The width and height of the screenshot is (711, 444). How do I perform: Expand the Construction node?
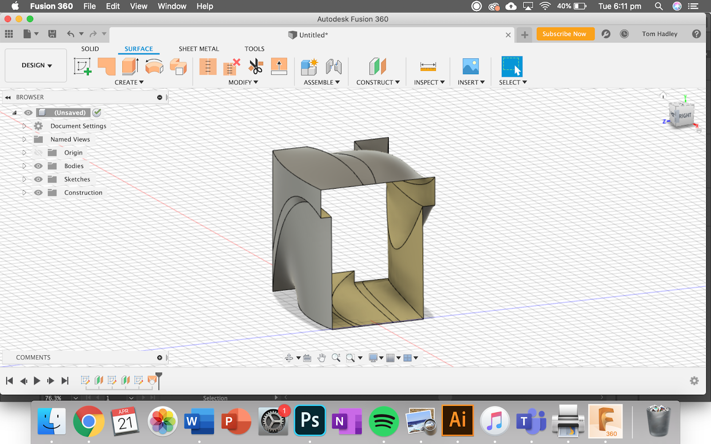point(24,193)
